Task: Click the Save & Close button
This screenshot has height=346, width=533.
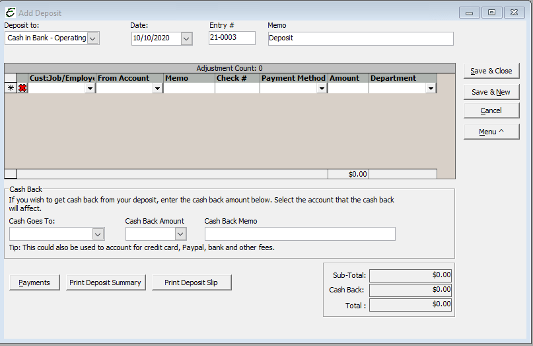Action: [x=491, y=71]
